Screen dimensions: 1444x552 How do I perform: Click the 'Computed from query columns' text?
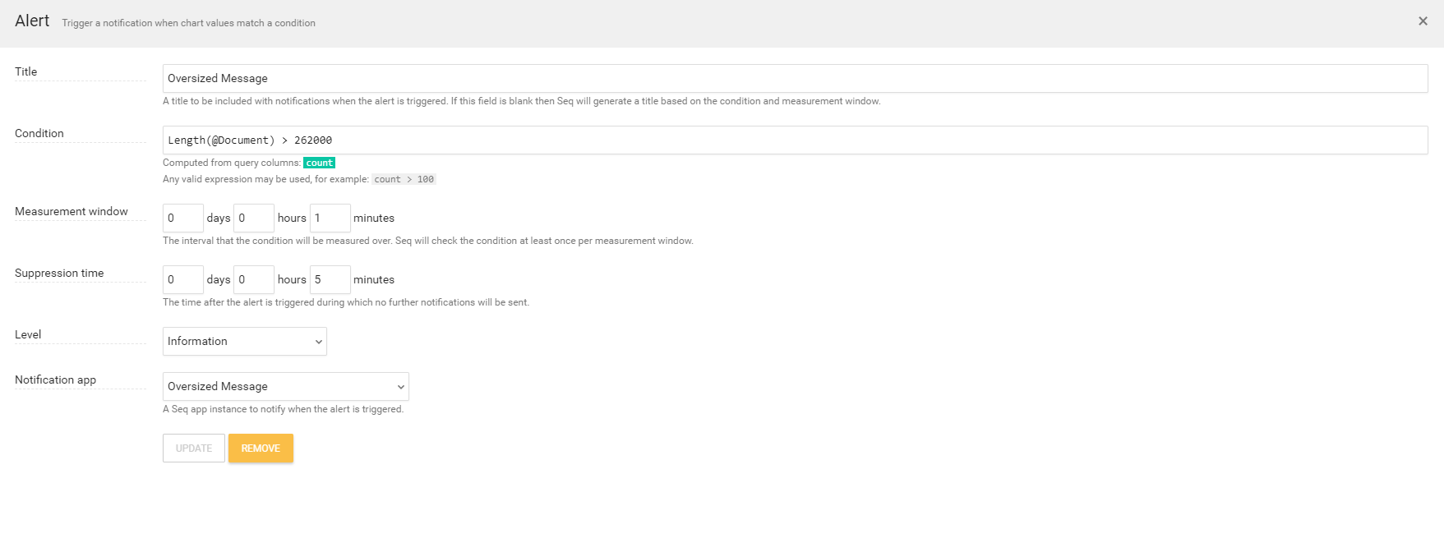232,163
